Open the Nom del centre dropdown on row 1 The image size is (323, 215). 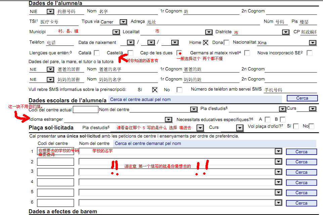pyautogui.click(x=278, y=151)
